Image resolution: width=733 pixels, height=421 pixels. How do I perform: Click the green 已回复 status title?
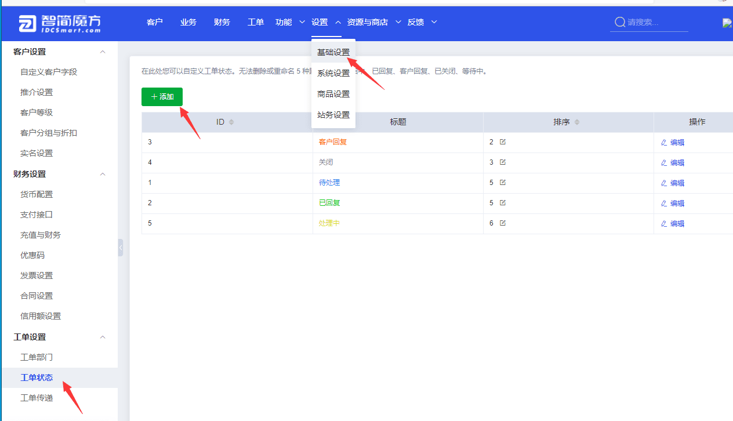coord(329,202)
